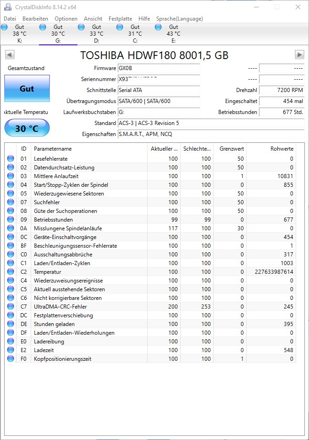
Task: Click the status icon for Wiederzugewiesene Sektoren
Action: tap(11, 193)
